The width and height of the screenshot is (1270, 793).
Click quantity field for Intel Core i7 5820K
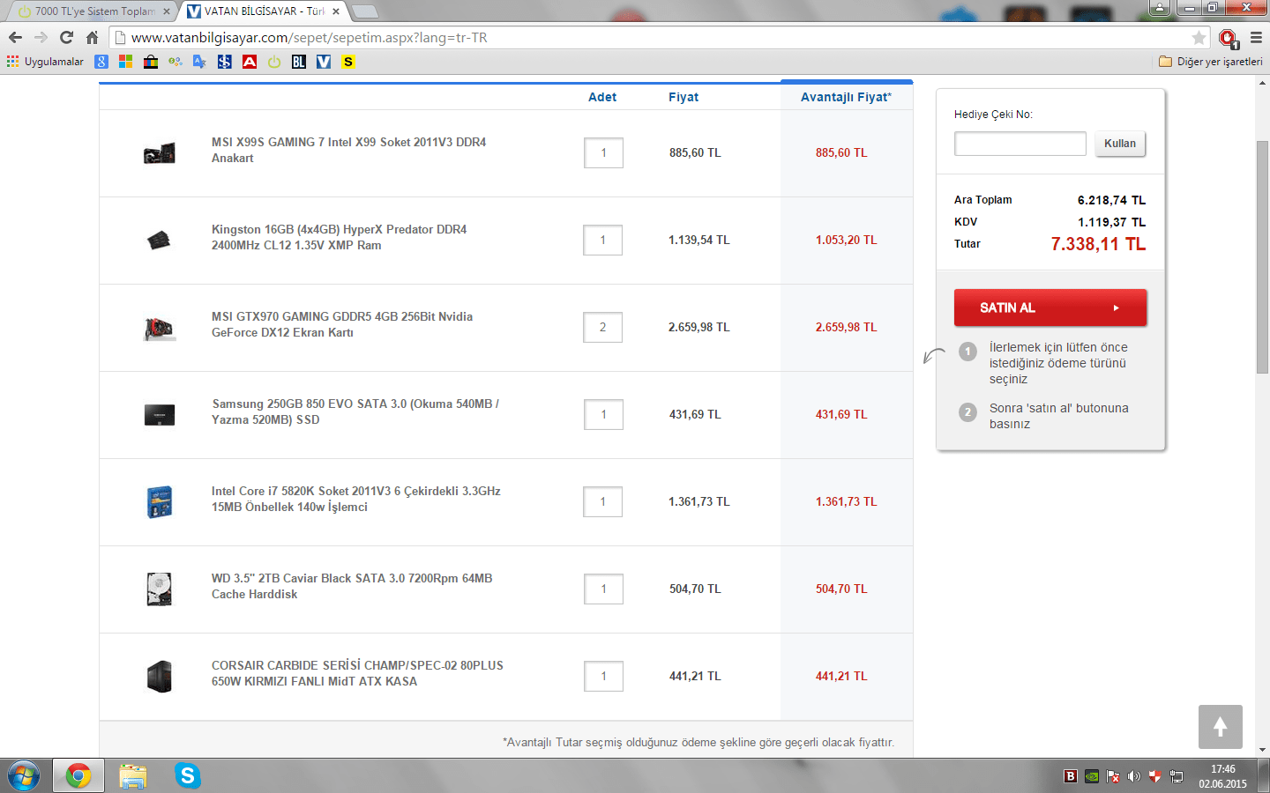pos(603,501)
